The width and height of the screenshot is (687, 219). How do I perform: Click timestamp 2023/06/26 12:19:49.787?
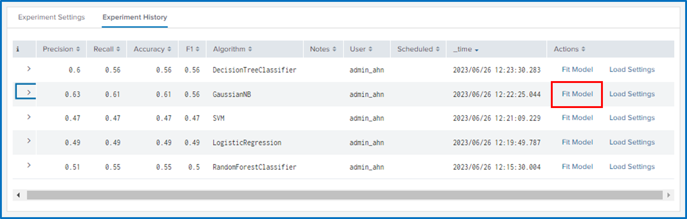(497, 143)
